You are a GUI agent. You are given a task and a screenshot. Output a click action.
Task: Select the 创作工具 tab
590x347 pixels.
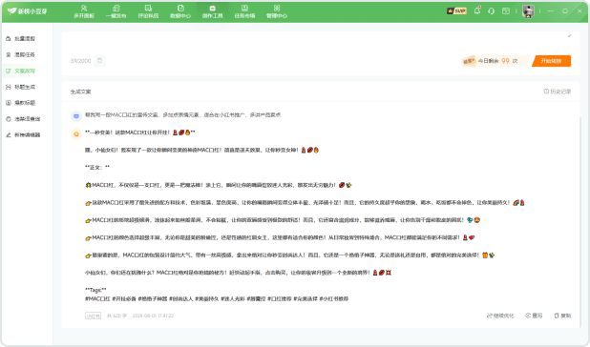[212, 11]
